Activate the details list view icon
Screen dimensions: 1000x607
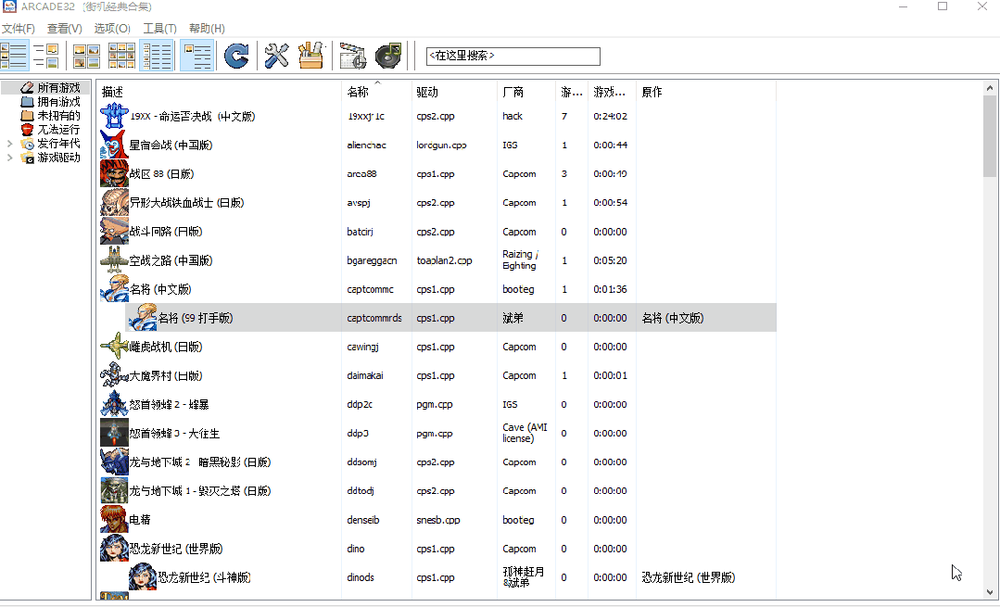coord(157,56)
